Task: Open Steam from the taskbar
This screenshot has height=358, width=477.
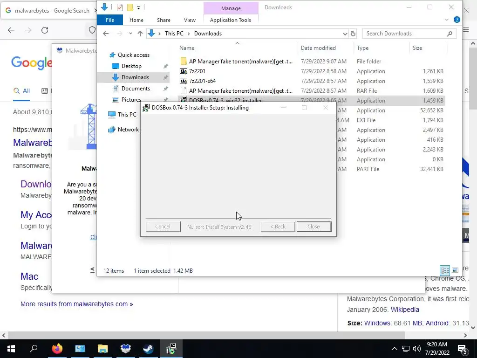Action: [148, 349]
